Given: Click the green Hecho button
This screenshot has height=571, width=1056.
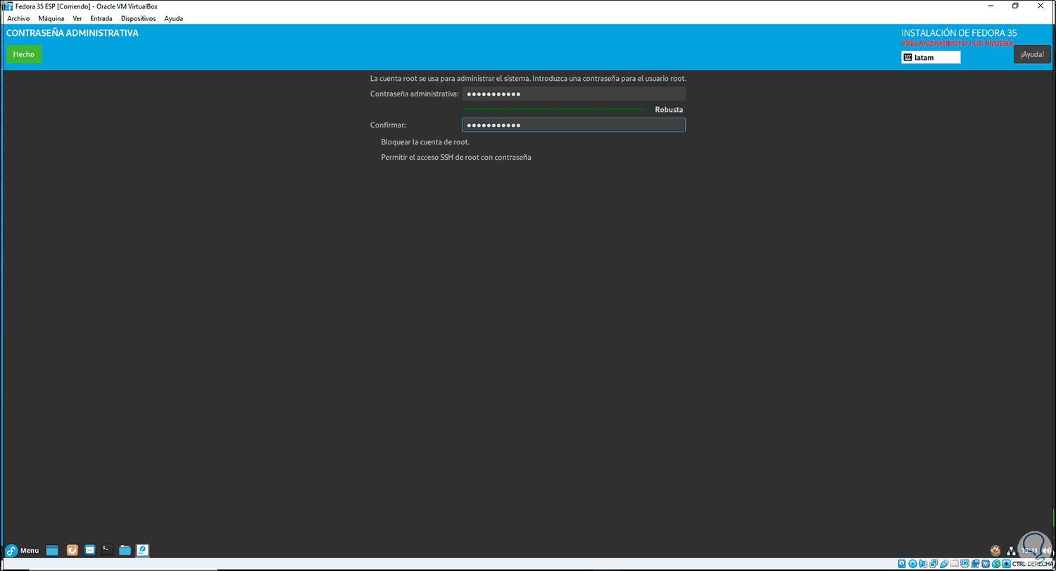Looking at the screenshot, I should click(x=24, y=54).
